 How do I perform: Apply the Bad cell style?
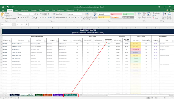tap(116, 14)
